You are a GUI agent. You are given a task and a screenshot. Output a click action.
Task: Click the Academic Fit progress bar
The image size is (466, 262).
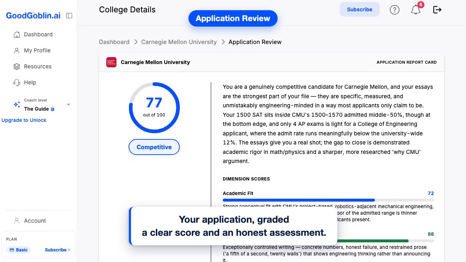[x=328, y=200]
